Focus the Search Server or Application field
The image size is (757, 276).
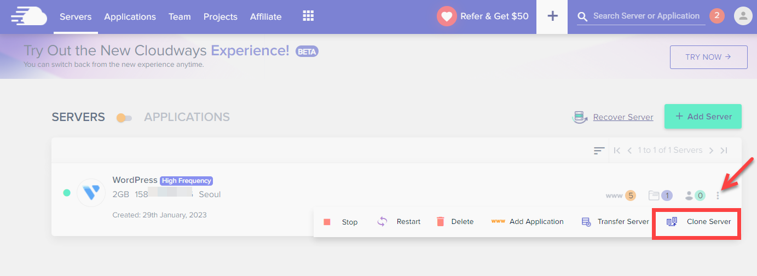646,16
